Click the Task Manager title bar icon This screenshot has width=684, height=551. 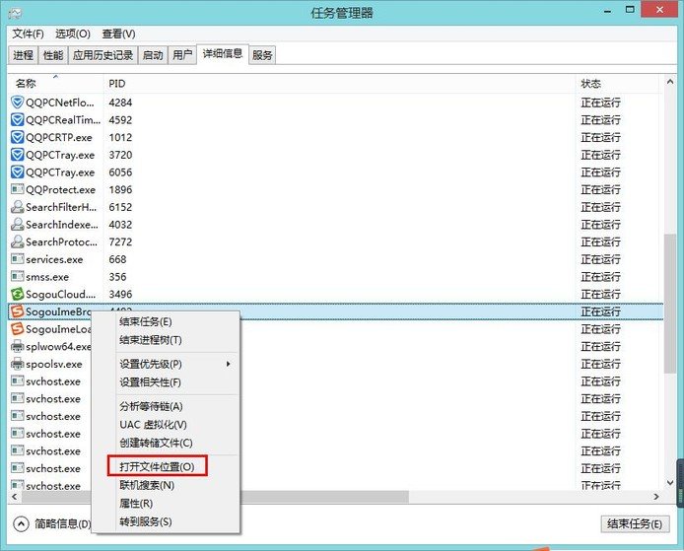[x=15, y=13]
